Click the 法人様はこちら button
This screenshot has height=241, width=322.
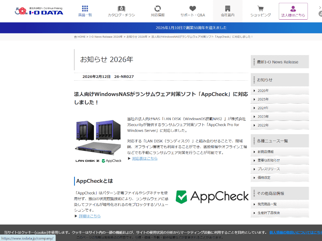tap(293, 11)
